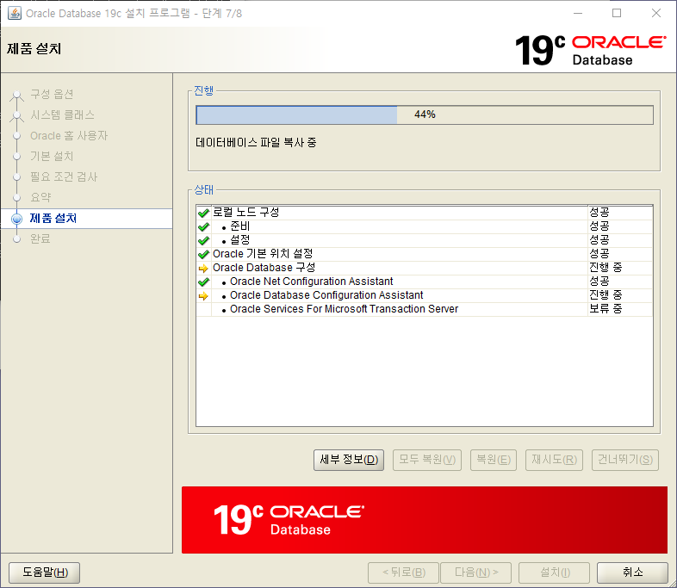Click the 복원(E) button
The width and height of the screenshot is (677, 588).
[x=493, y=460]
